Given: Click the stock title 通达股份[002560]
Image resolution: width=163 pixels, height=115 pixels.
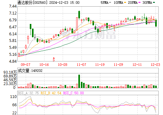Looking at the screenshot, I should pyautogui.click(x=32, y=3).
